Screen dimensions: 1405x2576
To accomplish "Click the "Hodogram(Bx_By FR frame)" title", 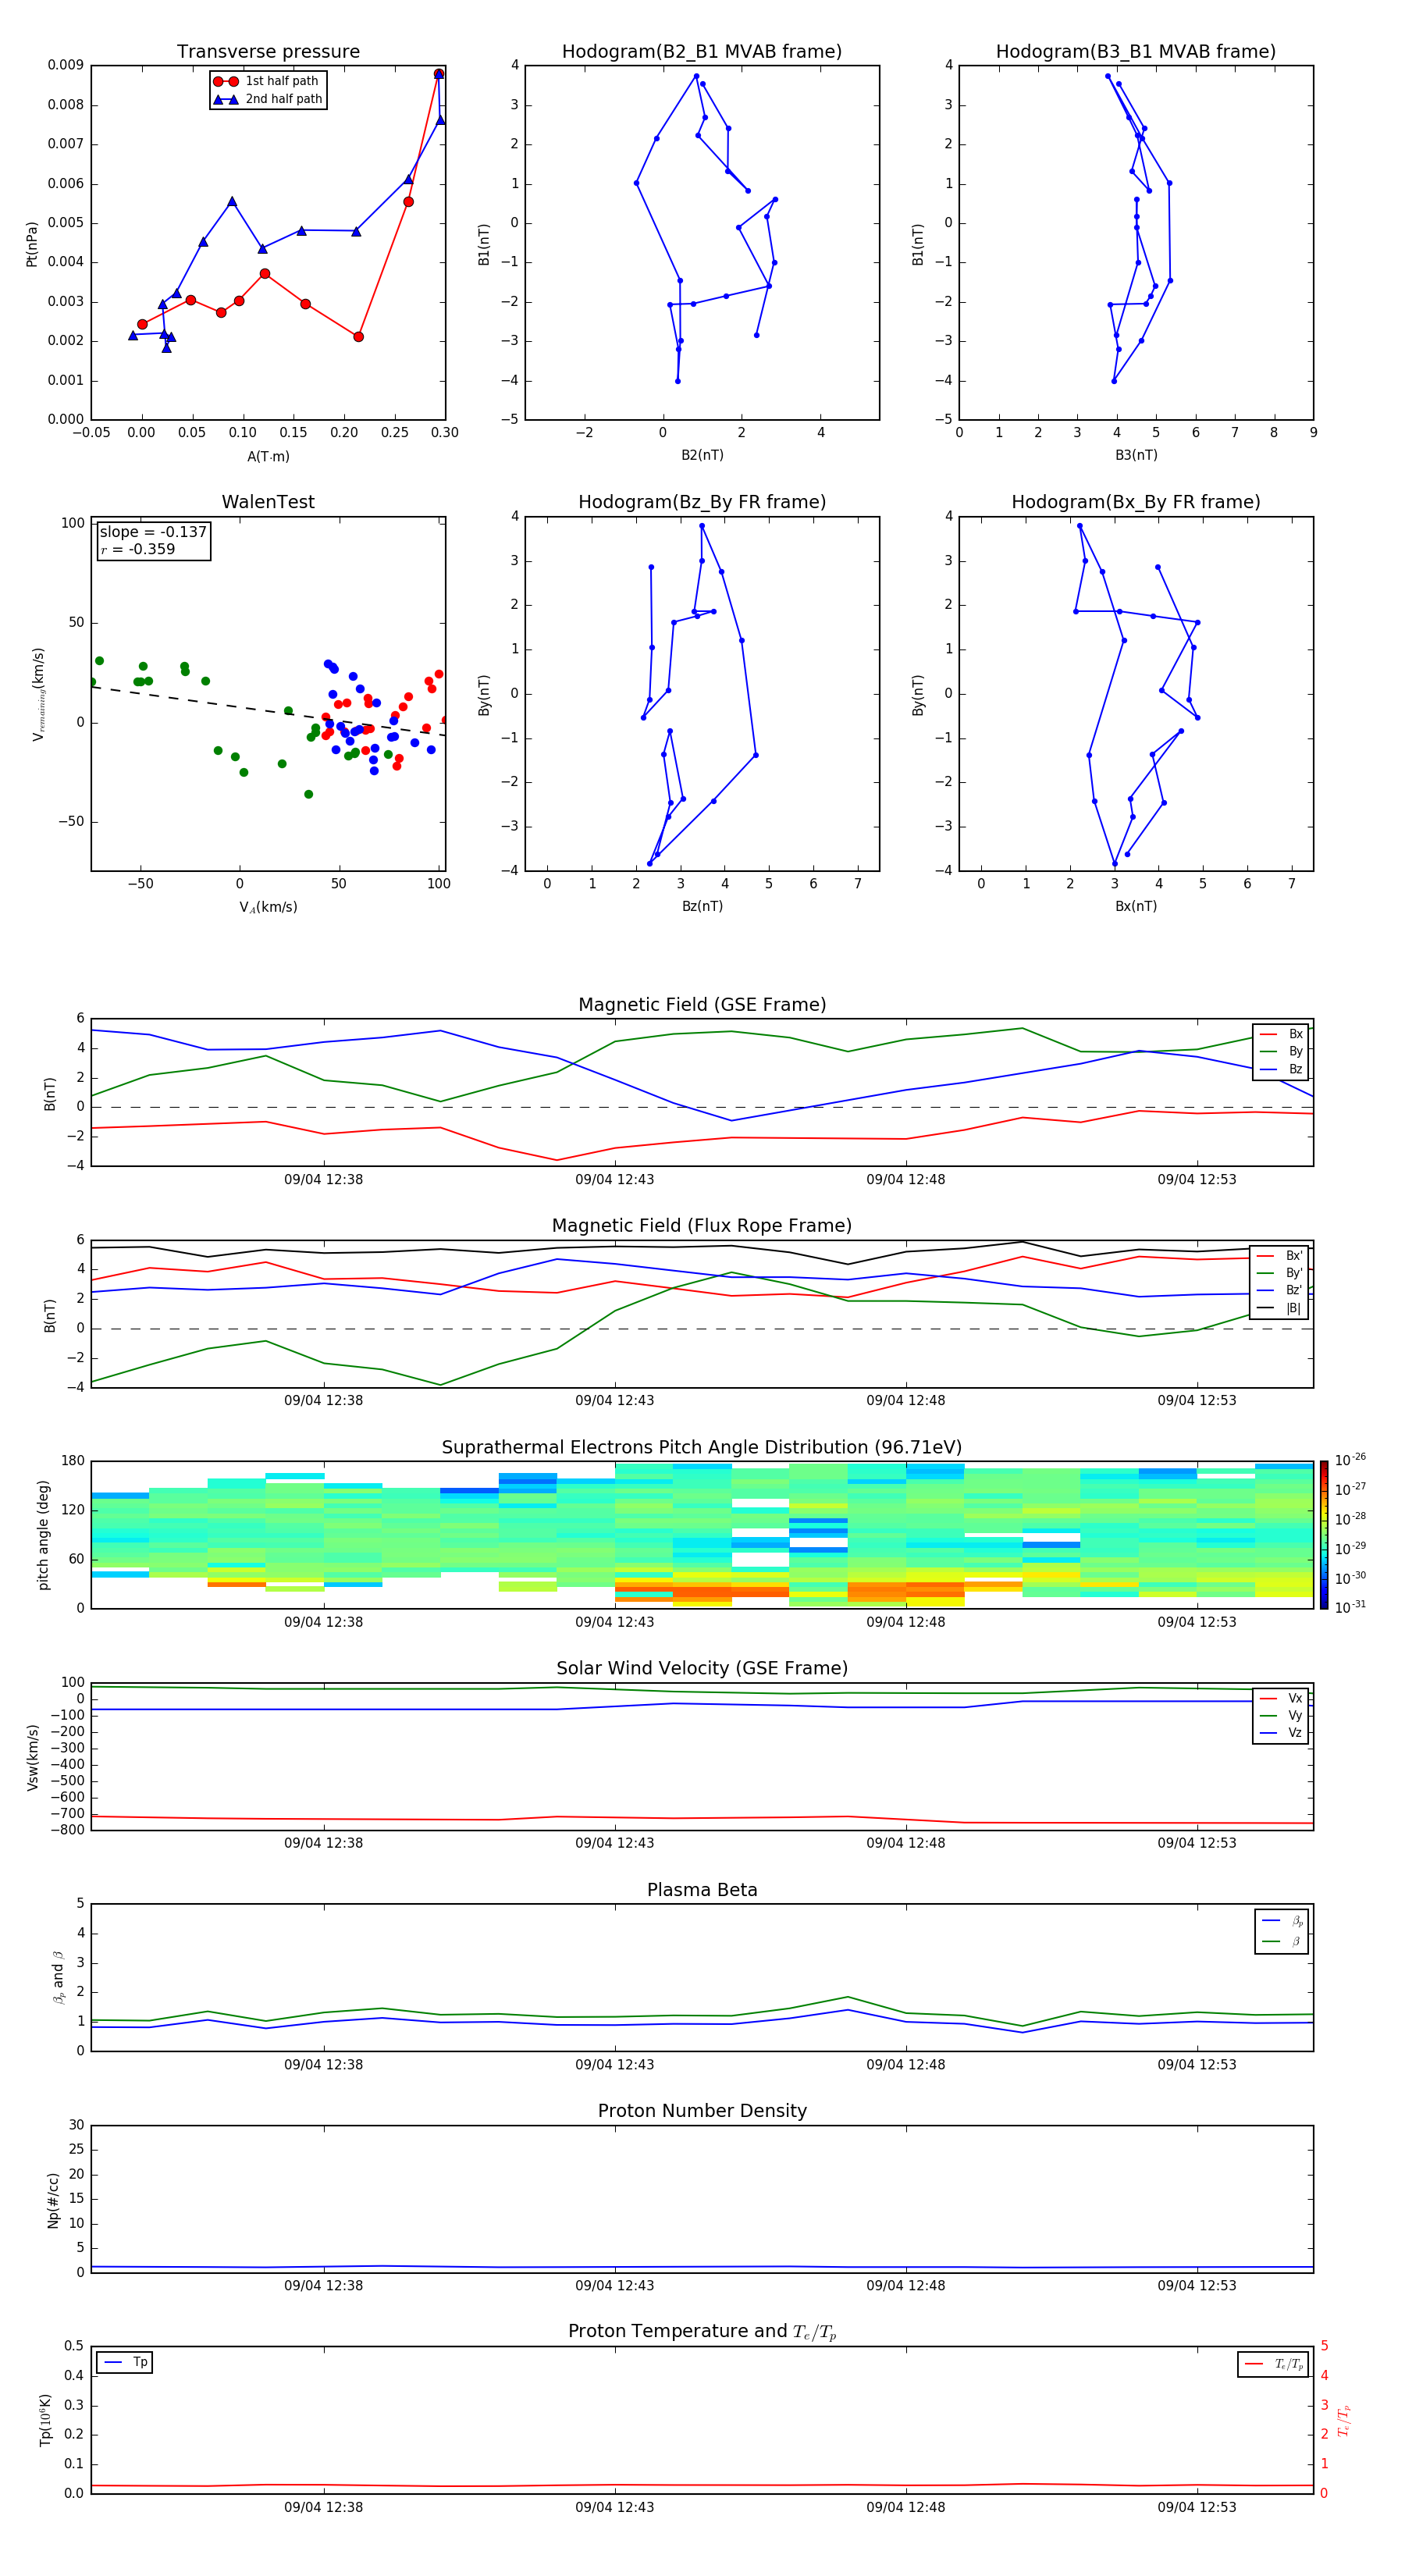I will pos(1136,502).
